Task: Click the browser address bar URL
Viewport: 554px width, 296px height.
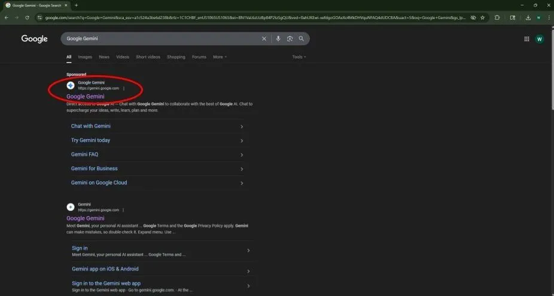Action: point(255,18)
